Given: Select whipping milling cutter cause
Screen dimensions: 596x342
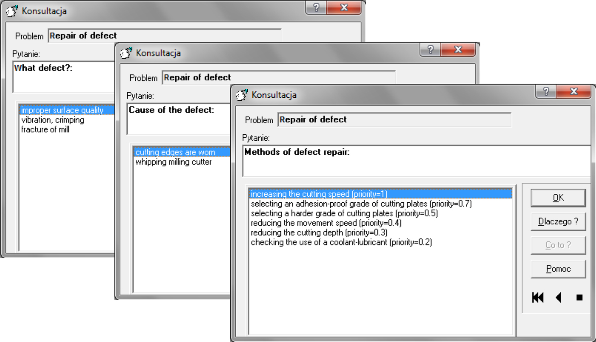Looking at the screenshot, I should pyautogui.click(x=173, y=162).
